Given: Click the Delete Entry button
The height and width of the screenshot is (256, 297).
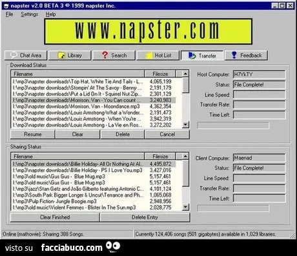Looking at the screenshot, I should tap(145, 217).
